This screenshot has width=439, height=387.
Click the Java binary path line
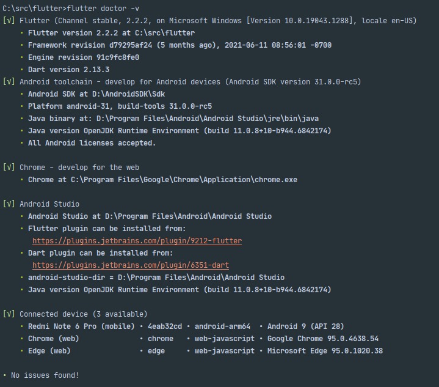(173, 119)
